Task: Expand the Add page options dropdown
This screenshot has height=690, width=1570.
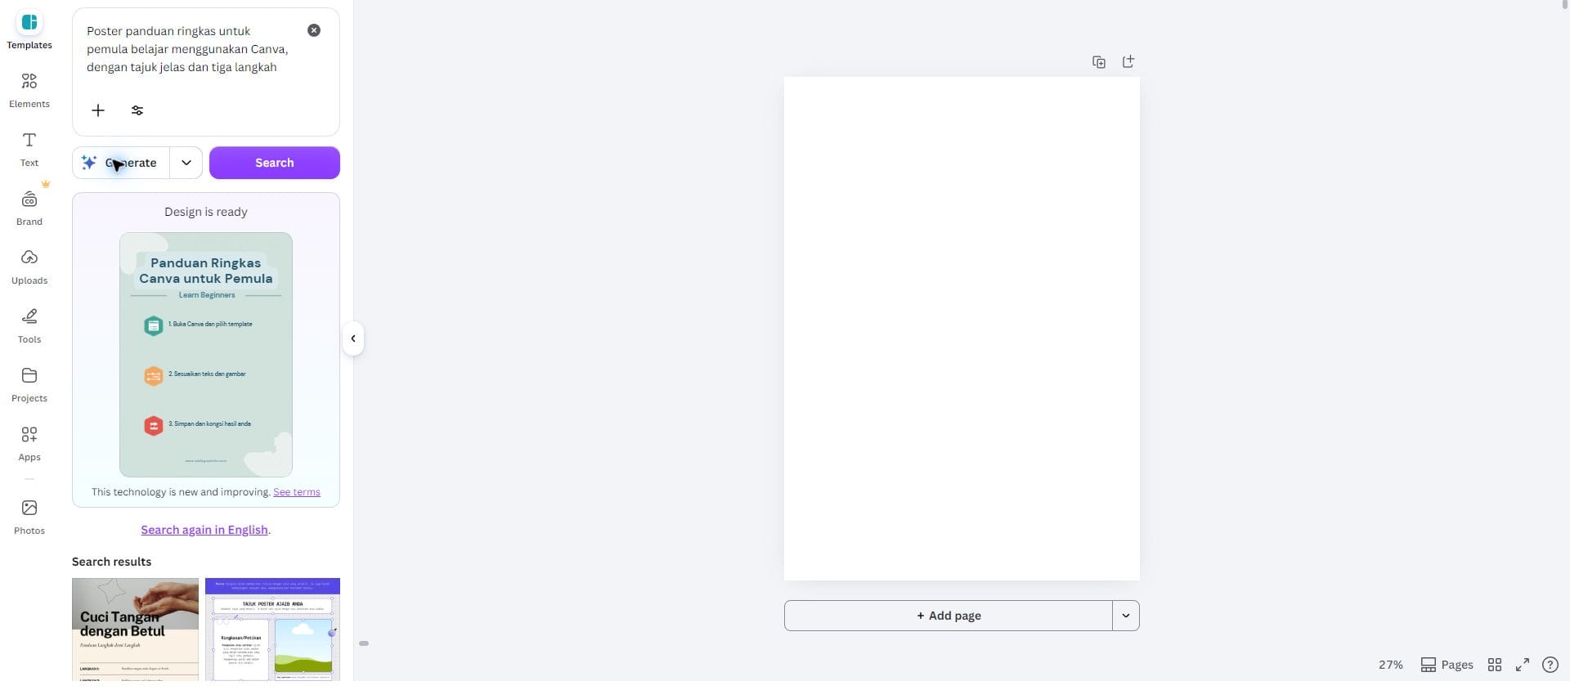Action: click(1126, 616)
